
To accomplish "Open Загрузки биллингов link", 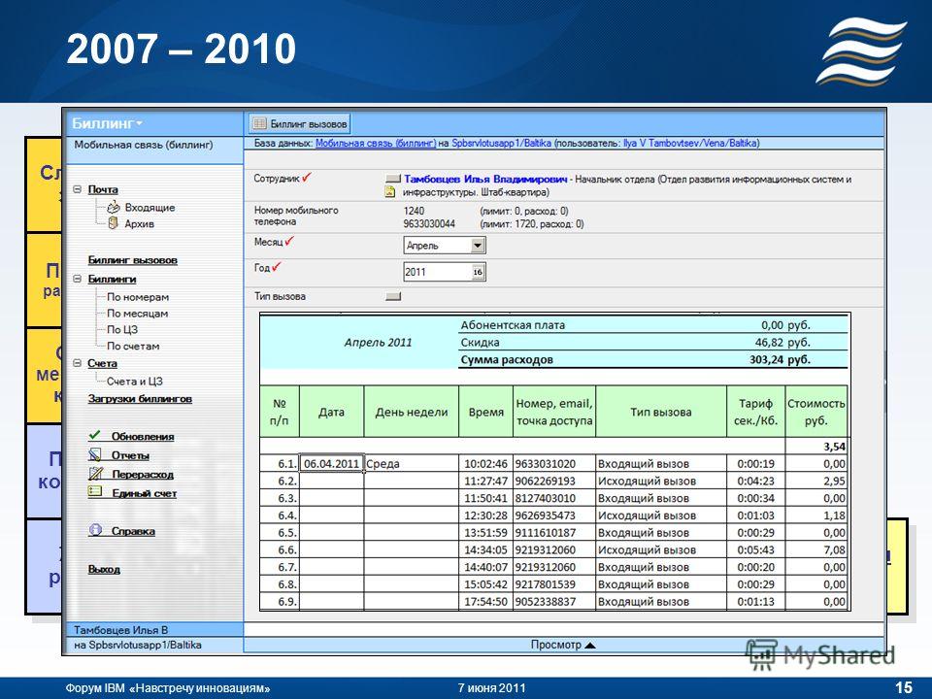I will click(x=140, y=398).
